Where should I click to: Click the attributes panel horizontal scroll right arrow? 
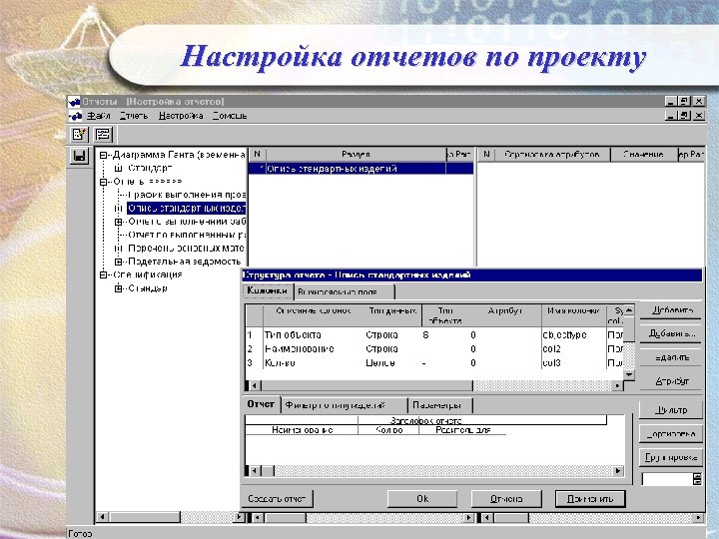[x=698, y=518]
